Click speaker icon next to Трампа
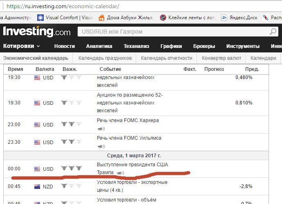The width and height of the screenshot is (282, 204). click(120, 173)
